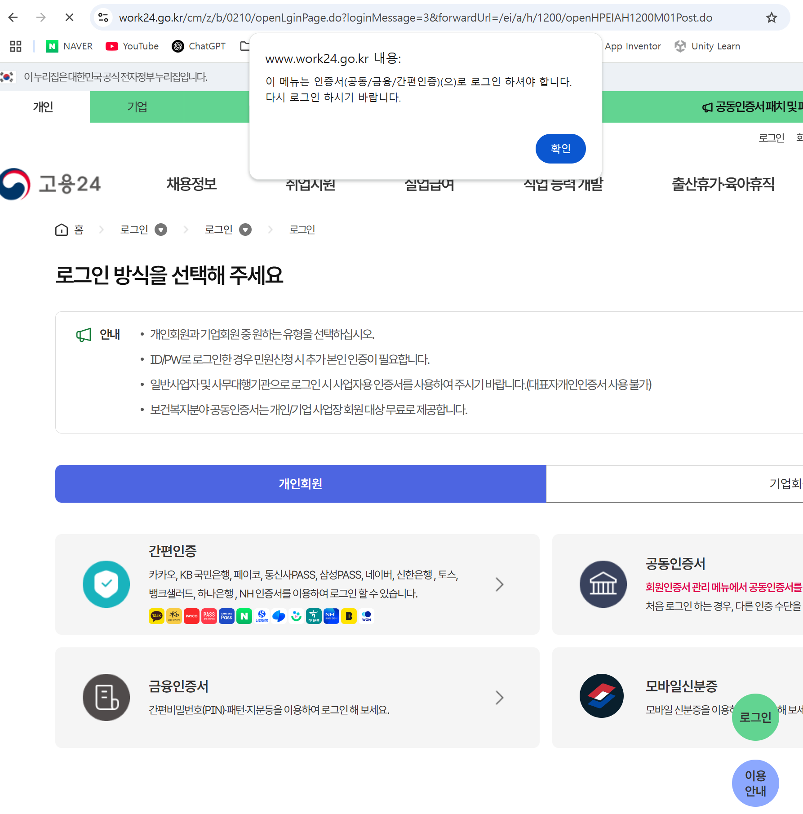Viewport: 803px width, 814px height.
Task: Click the 고용24 logo
Action: [51, 184]
